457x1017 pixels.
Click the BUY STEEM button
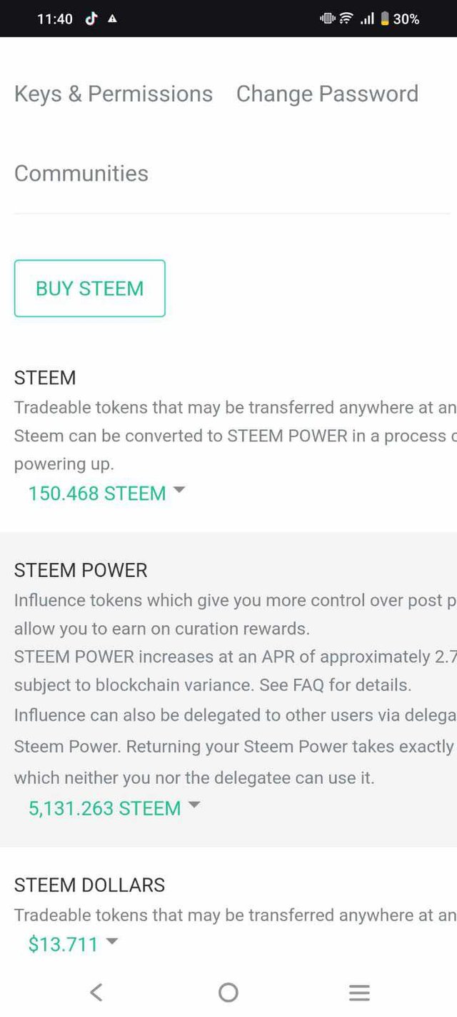90,288
